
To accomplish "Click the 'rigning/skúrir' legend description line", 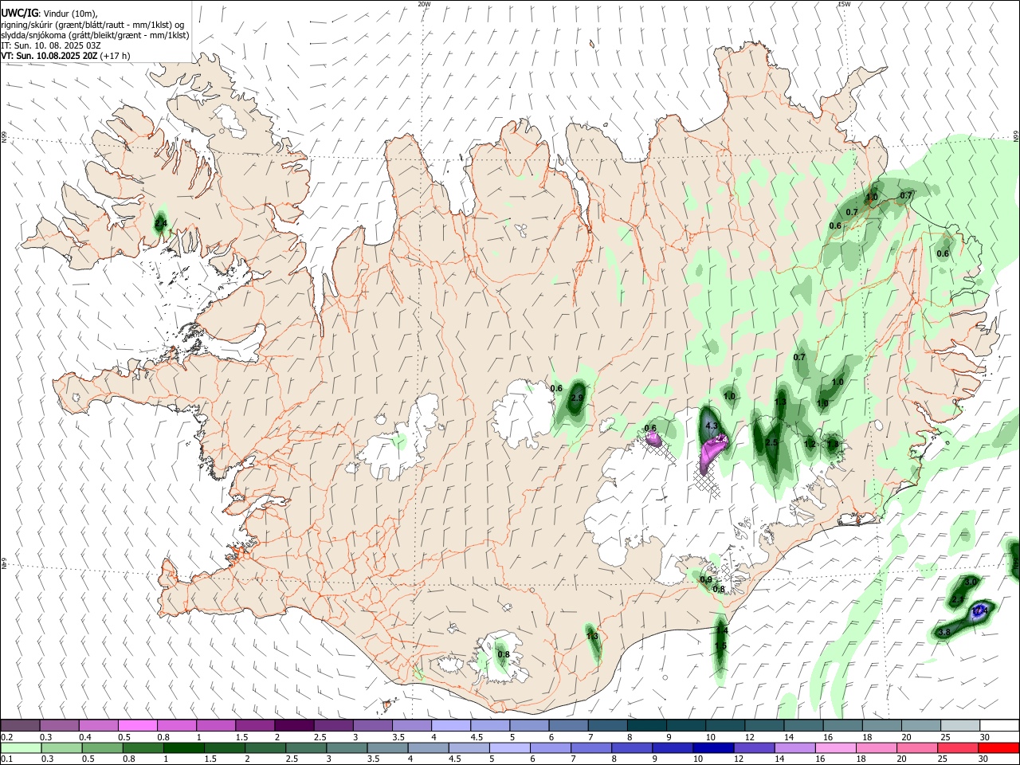I will (x=92, y=24).
